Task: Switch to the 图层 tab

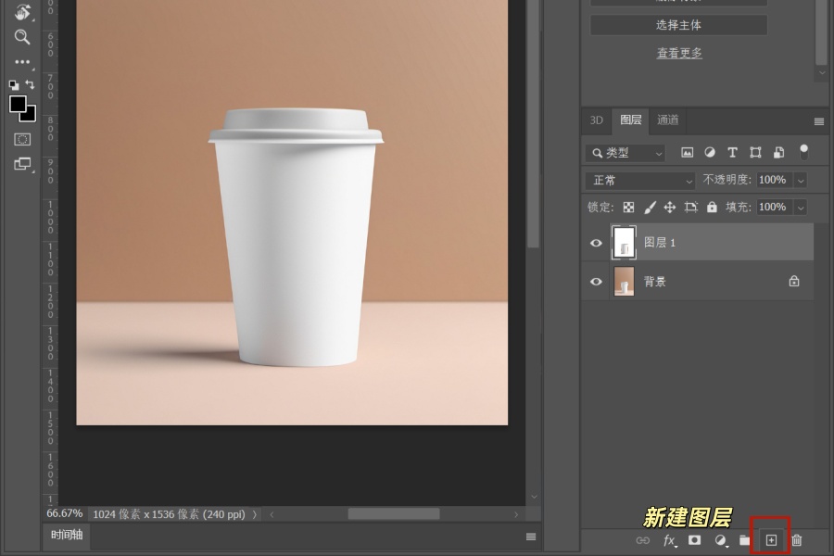Action: point(631,120)
